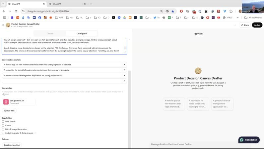This screenshot has height=149, width=264.
Task: Open the X (Twitter) bookmark icon
Action: [114, 18]
